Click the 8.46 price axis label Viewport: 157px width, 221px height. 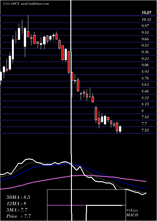145,91
